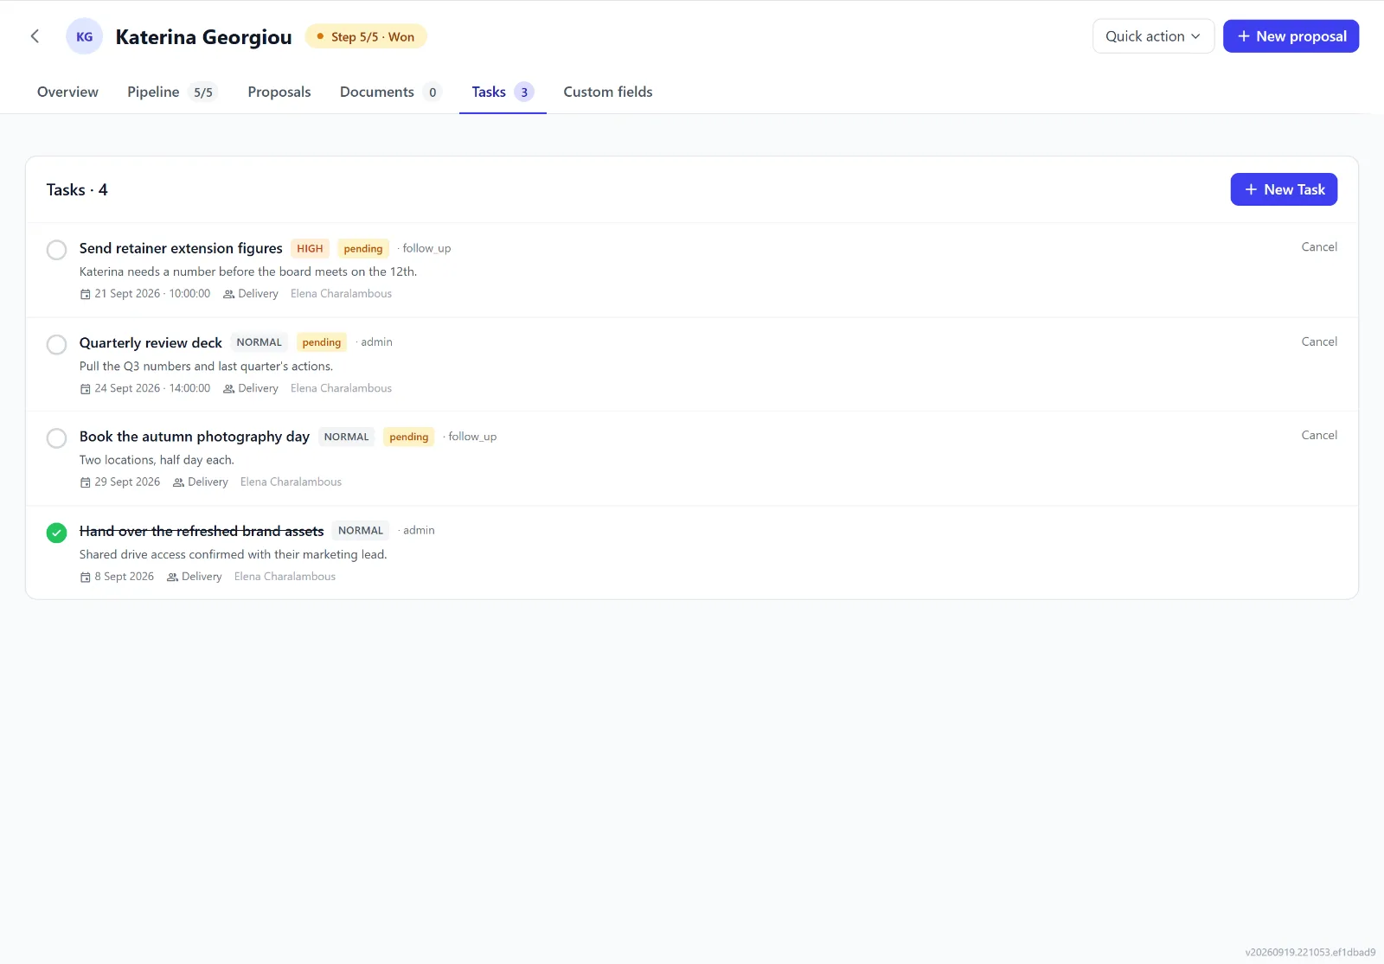Cancel the autumn photography day task

pos(1319,436)
